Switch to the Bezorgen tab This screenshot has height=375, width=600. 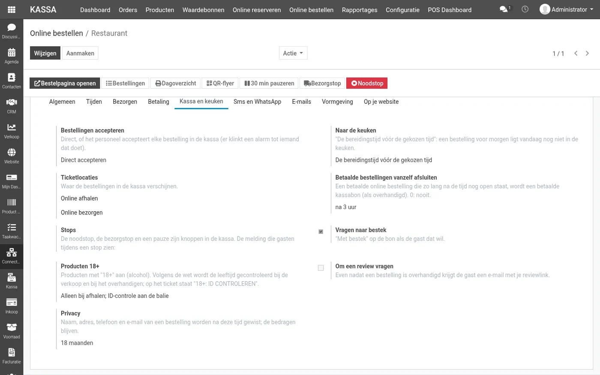pyautogui.click(x=125, y=102)
